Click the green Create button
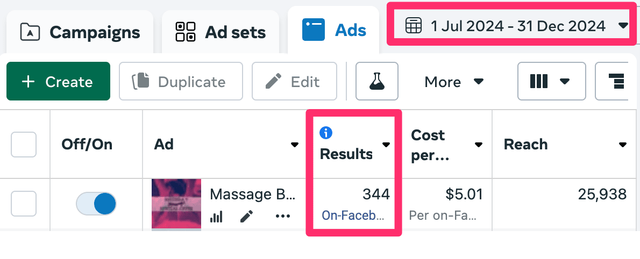The width and height of the screenshot is (640, 259). click(x=58, y=82)
